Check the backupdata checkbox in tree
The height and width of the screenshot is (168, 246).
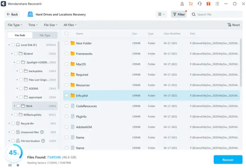(x=21, y=71)
